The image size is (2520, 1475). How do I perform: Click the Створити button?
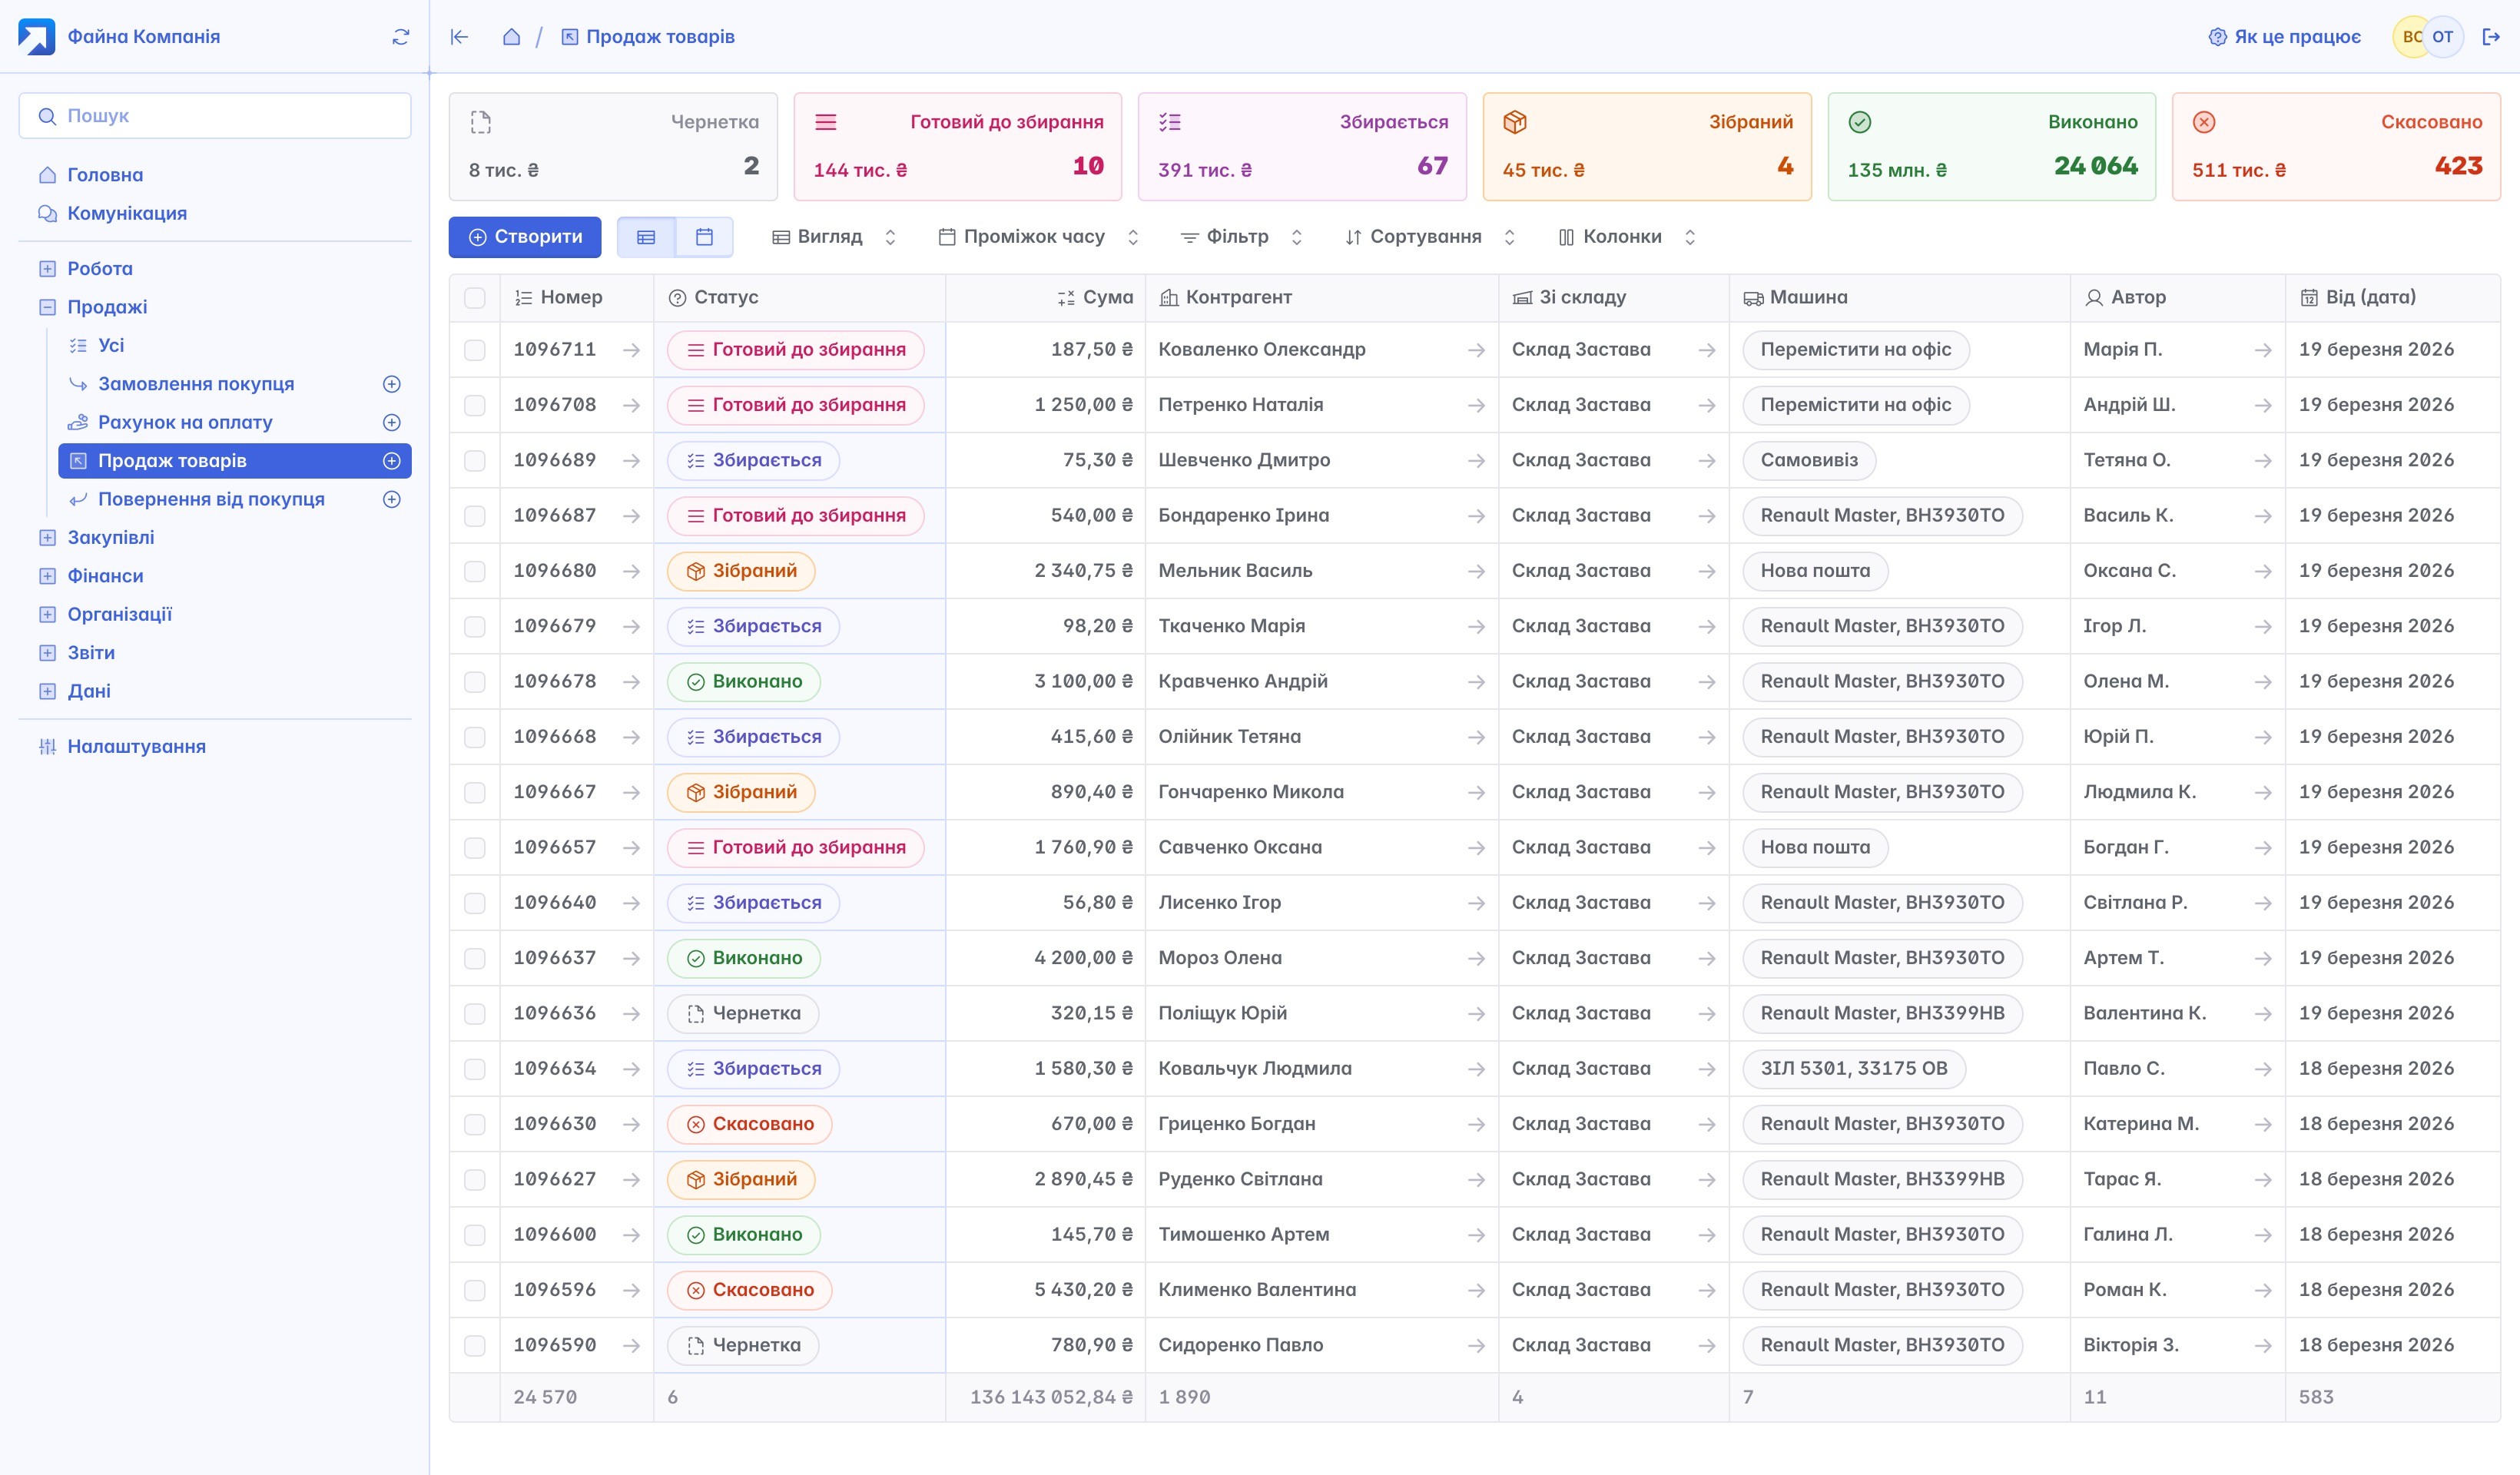click(x=525, y=237)
